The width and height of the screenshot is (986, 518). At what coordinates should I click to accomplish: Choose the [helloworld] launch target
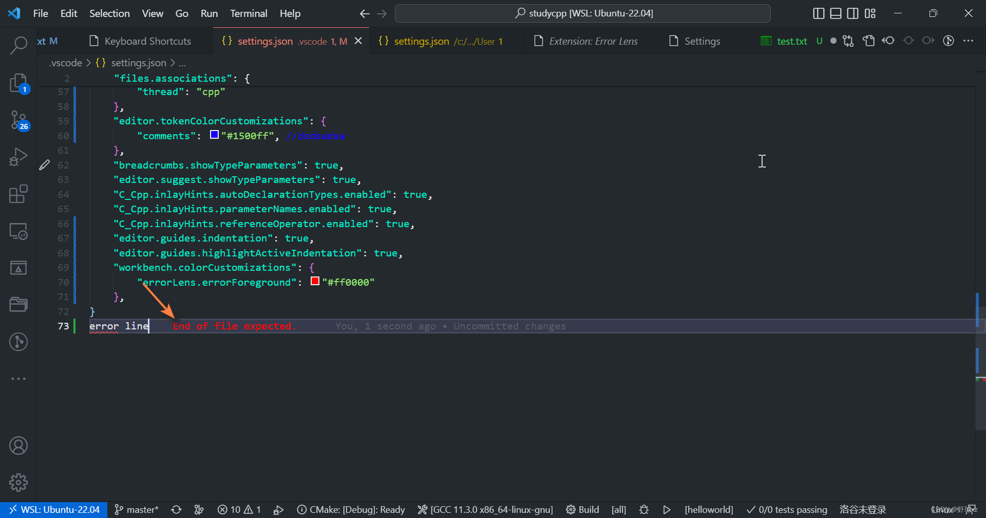pyautogui.click(x=709, y=510)
